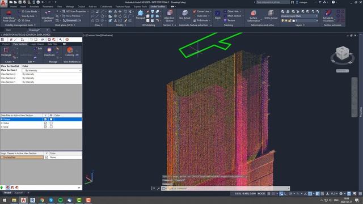This screenshot has width=363, height=204.
Task: Click the Align Live Section tool
Action: pyautogui.click(x=169, y=16)
